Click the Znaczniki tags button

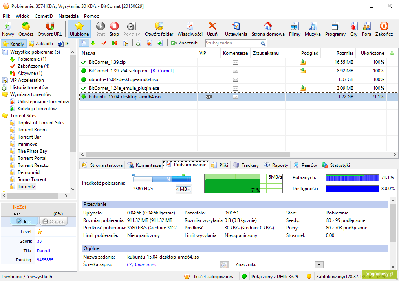(185, 43)
